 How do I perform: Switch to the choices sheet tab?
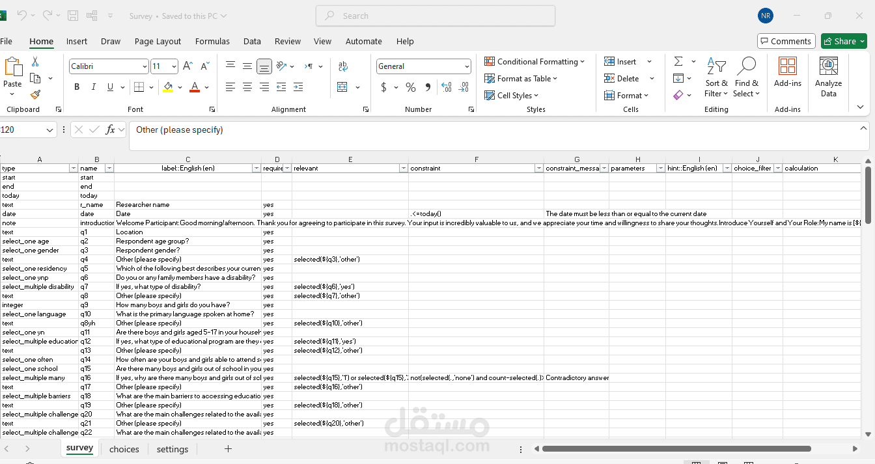(124, 449)
